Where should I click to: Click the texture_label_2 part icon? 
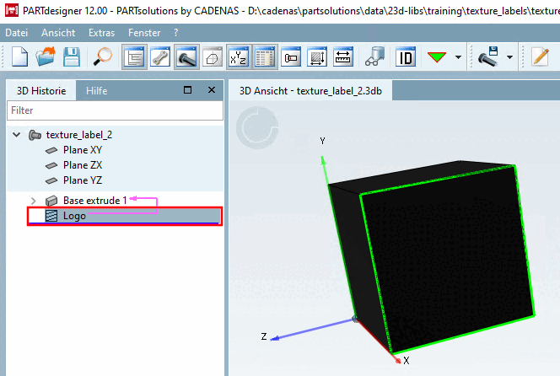pyautogui.click(x=35, y=135)
